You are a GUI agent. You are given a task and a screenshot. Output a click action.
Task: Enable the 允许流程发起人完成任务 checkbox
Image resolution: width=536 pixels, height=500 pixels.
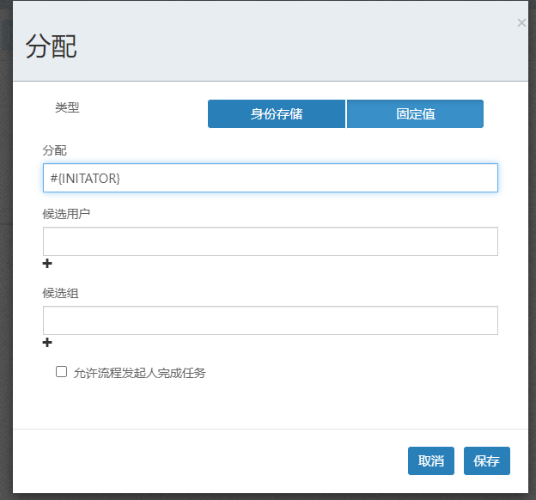point(61,372)
